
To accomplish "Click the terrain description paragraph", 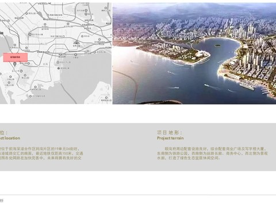I will pyautogui.click(x=212, y=154).
